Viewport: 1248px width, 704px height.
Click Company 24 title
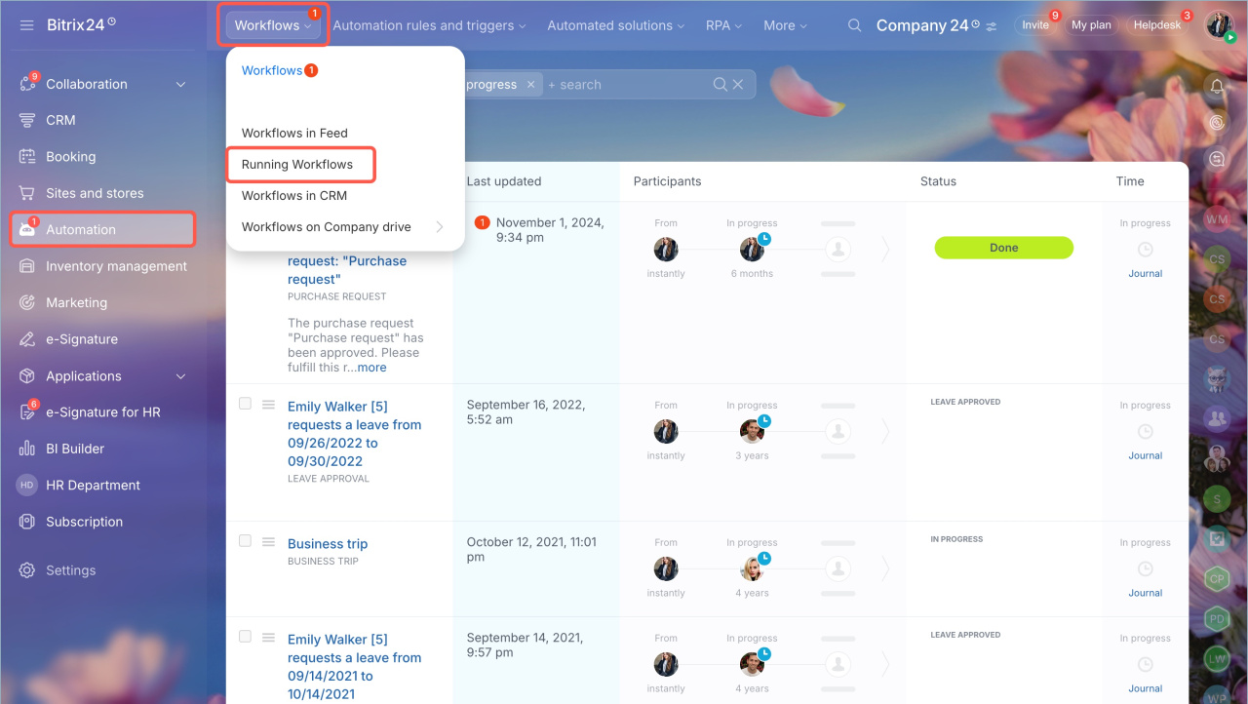[922, 25]
